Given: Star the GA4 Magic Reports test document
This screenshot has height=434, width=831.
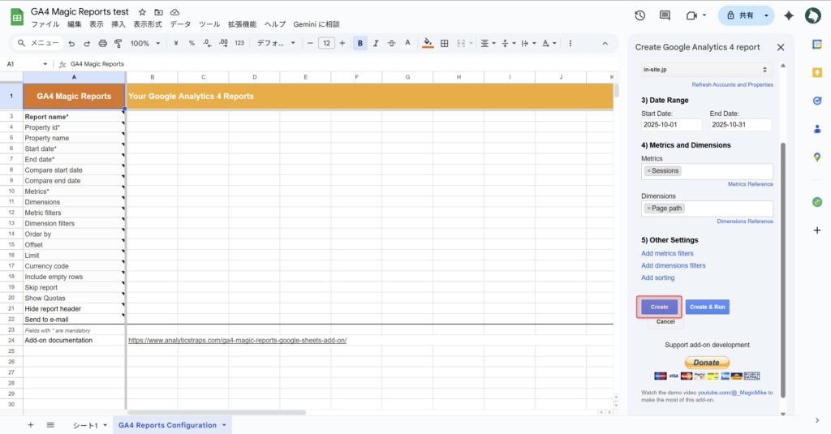Looking at the screenshot, I should coord(142,12).
